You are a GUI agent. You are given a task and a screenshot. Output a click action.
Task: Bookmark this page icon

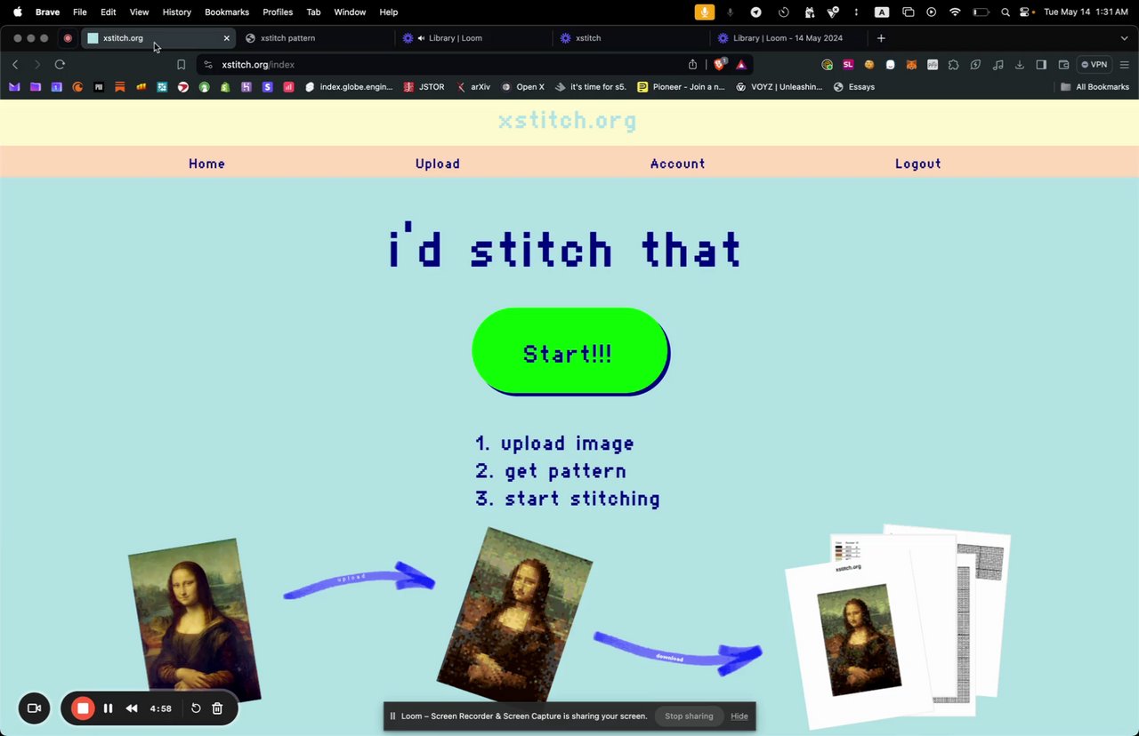[181, 64]
